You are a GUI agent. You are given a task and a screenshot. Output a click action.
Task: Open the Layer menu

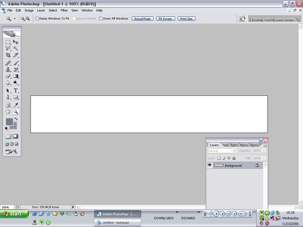[41, 11]
